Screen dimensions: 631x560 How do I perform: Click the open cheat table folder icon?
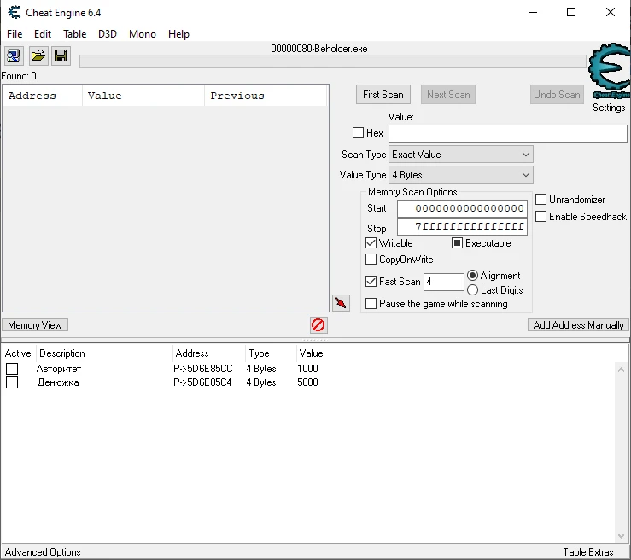point(38,55)
